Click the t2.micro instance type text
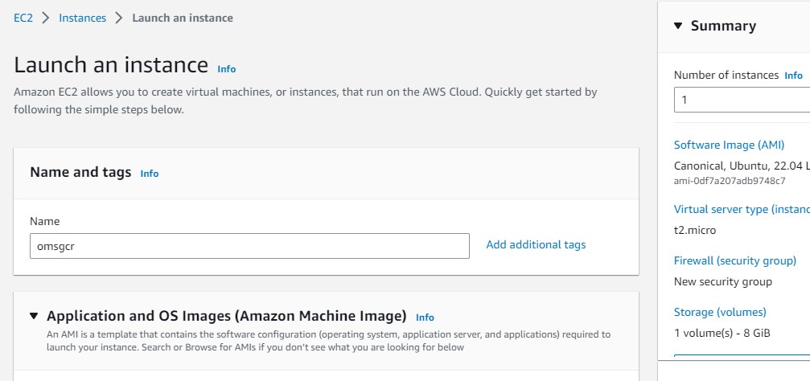Image resolution: width=810 pixels, height=381 pixels. point(695,230)
